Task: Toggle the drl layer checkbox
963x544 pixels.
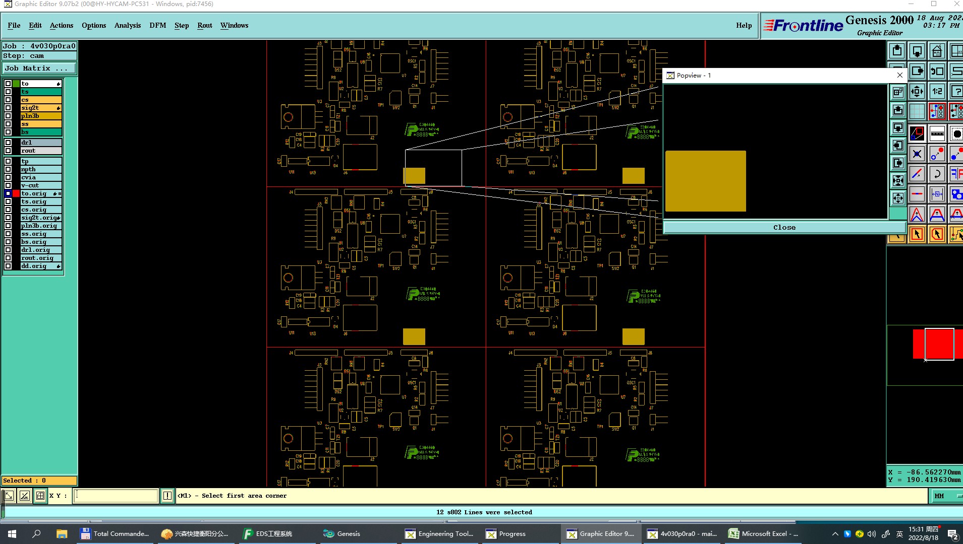Action: tap(8, 143)
